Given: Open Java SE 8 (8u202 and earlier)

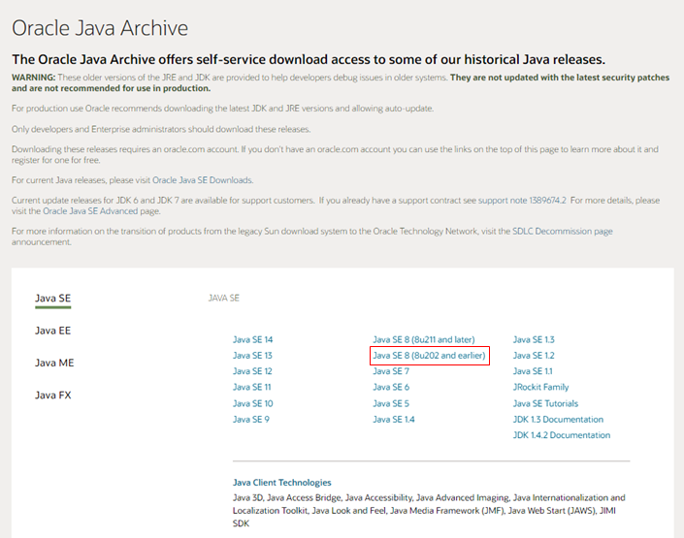Looking at the screenshot, I should pos(429,356).
